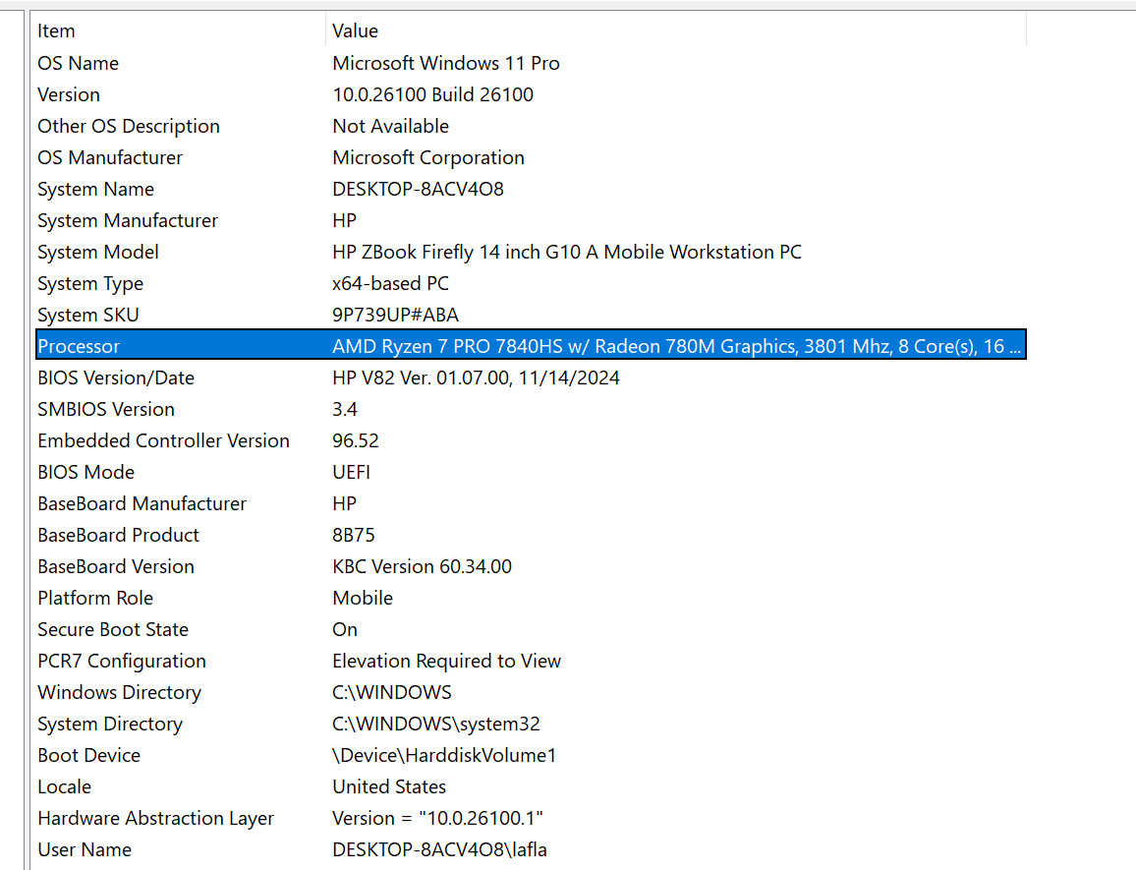Click the controller version value 96.52

356,440
